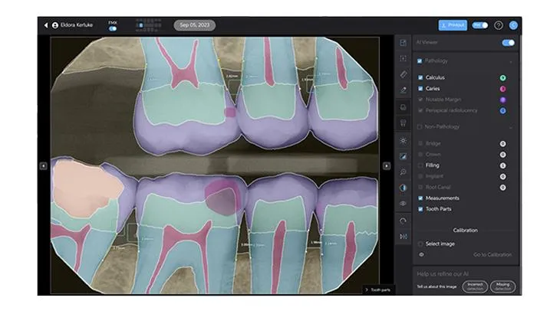This screenshot has height=314, width=560.
Task: Open the help question mark icon
Action: click(x=498, y=25)
